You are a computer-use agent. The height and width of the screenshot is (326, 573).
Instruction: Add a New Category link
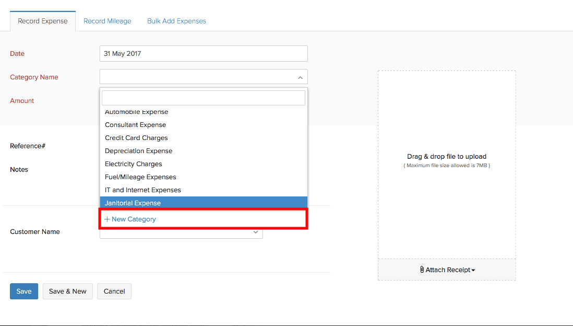(134, 219)
